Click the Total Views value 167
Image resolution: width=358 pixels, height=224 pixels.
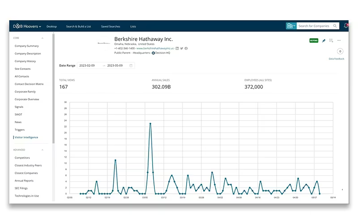click(x=64, y=87)
